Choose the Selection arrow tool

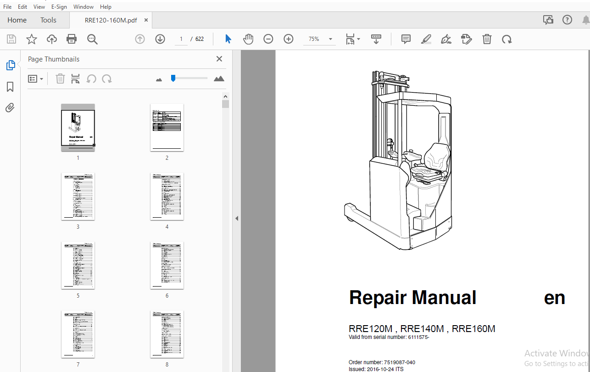click(228, 39)
